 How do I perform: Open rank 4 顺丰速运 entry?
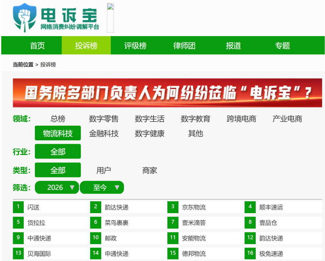tap(283, 207)
